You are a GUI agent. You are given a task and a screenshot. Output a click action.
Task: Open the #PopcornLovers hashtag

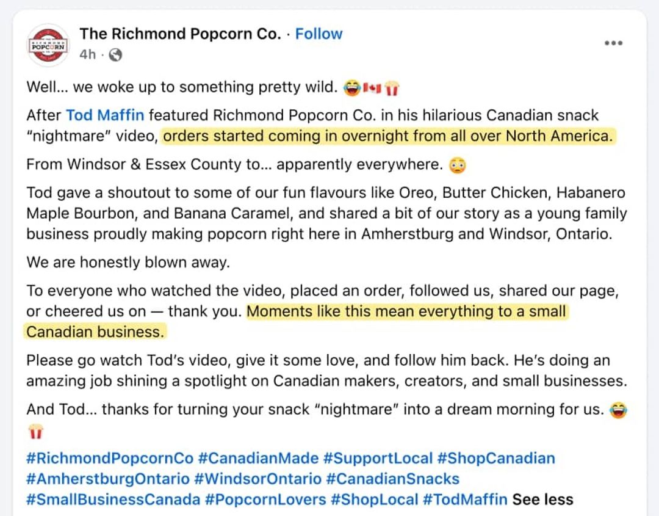(265, 499)
